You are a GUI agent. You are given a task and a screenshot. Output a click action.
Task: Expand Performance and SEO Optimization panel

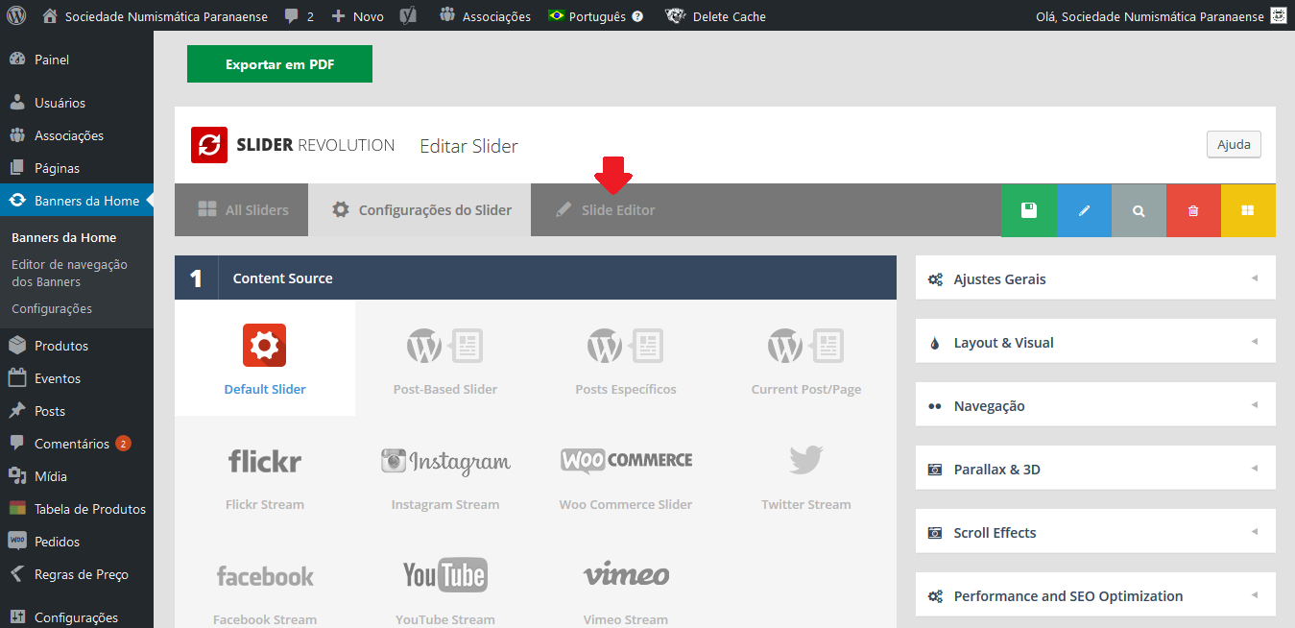click(1095, 596)
